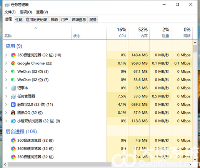Image resolution: width=200 pixels, height=168 pixels.
Task: Click the 689.2 MB memory value
Action: 140,104
